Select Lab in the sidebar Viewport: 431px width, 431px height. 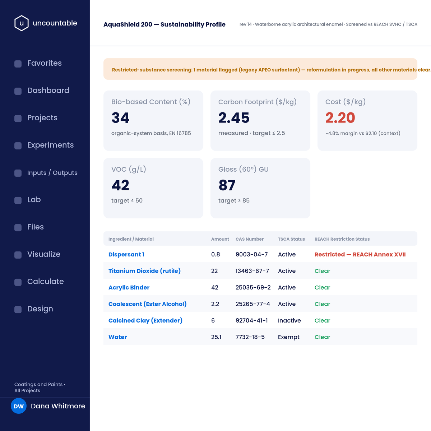pyautogui.click(x=34, y=200)
